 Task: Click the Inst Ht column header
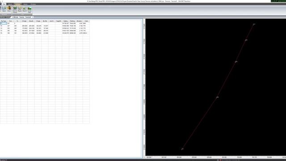tap(52, 21)
